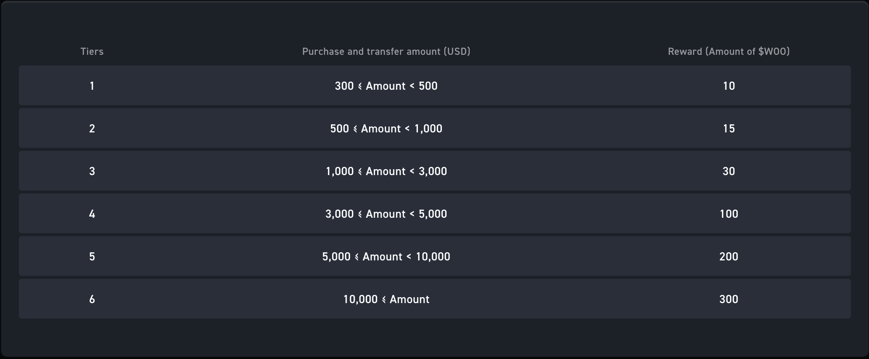This screenshot has height=359, width=869.
Task: Click the 10,000 ≤ Amount range
Action: point(386,299)
